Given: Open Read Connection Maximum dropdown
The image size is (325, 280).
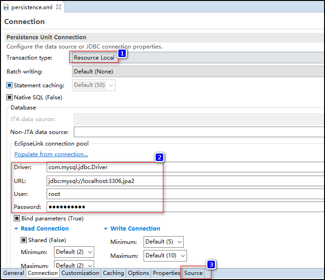Looking at the screenshot, I should pyautogui.click(x=74, y=264).
